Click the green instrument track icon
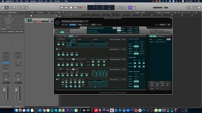 point(29,20)
